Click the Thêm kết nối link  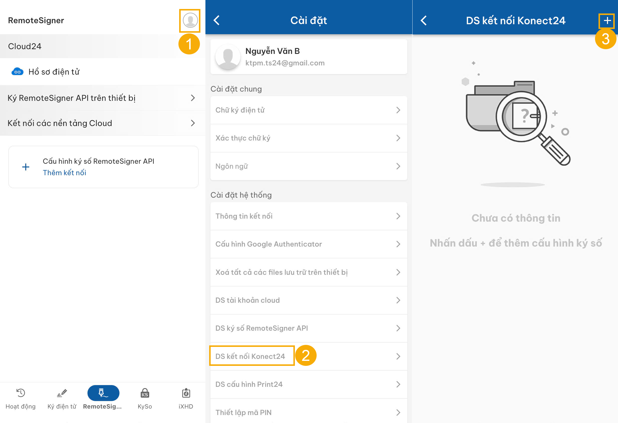pyautogui.click(x=64, y=173)
